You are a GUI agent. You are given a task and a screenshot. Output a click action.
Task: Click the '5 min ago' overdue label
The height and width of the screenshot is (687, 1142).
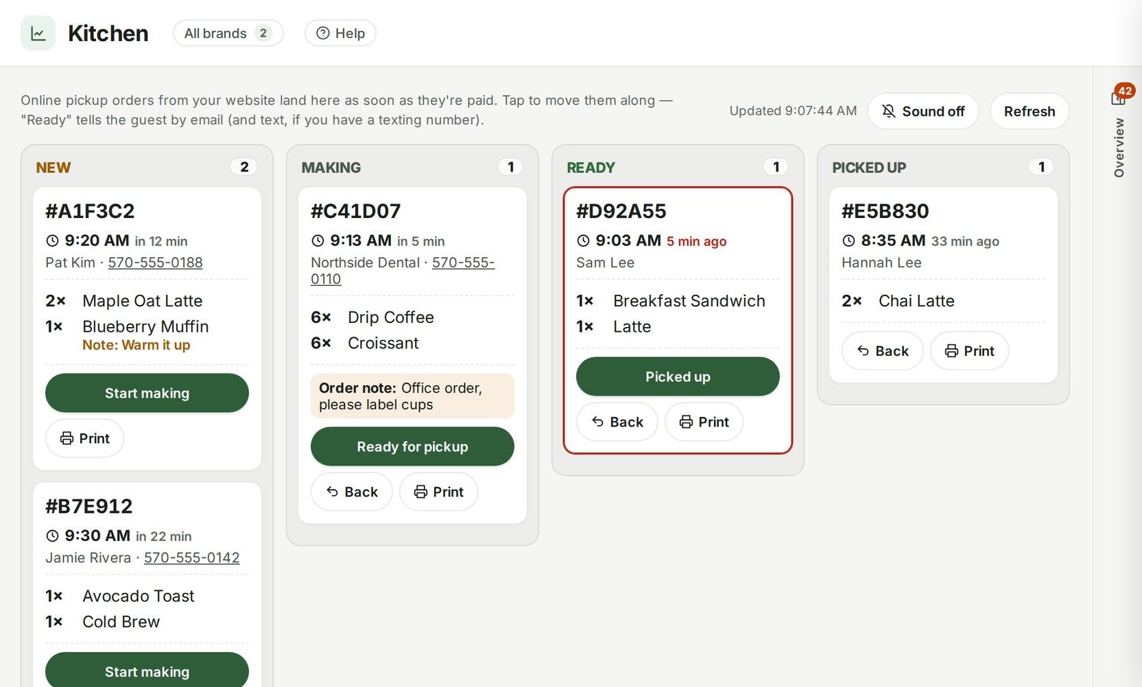coord(696,241)
